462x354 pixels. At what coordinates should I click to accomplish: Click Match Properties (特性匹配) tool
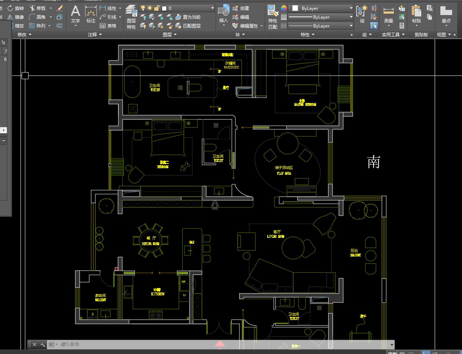coord(273,17)
